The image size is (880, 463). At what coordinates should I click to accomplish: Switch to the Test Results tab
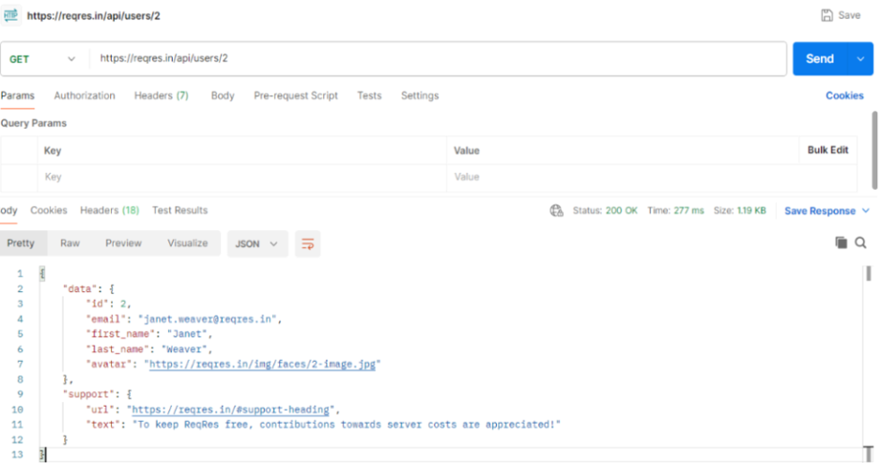pyautogui.click(x=180, y=210)
